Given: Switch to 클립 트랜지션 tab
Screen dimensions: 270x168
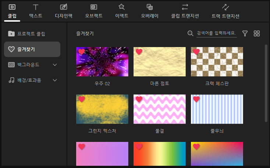Looking at the screenshot, I should pyautogui.click(x=185, y=11).
